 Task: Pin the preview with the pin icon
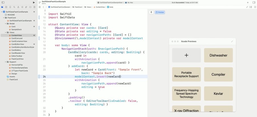[x=151, y=12]
